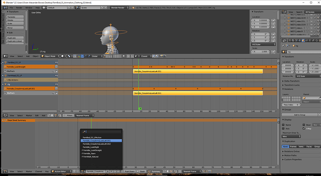Image resolution: width=321 pixels, height=176 pixels.
Task: Open the Action Editor mode dropdown
Action: (61, 171)
